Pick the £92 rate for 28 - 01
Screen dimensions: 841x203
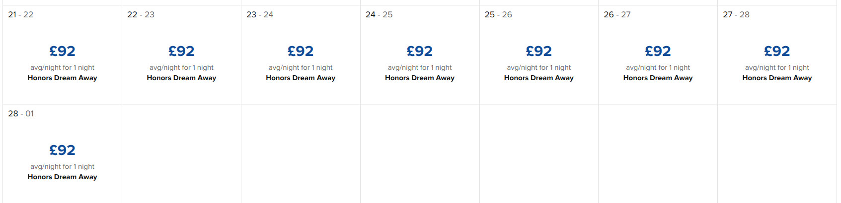62,150
